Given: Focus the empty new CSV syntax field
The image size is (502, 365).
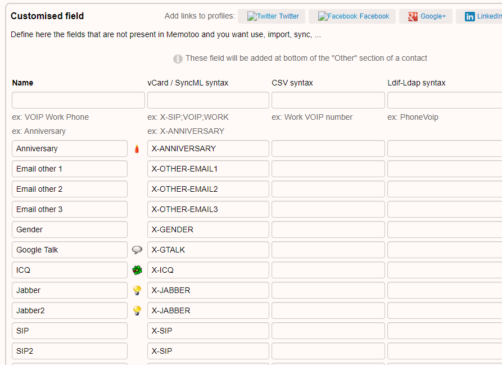Looking at the screenshot, I should (328, 100).
